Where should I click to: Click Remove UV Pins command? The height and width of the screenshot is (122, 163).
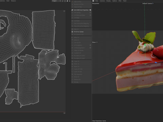pos(81,4)
